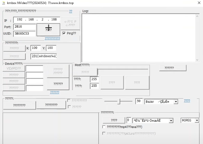Viewport: 203px width, 144px height.
Task: Click the Port input field showing 2816
Action: pyautogui.click(x=24, y=27)
